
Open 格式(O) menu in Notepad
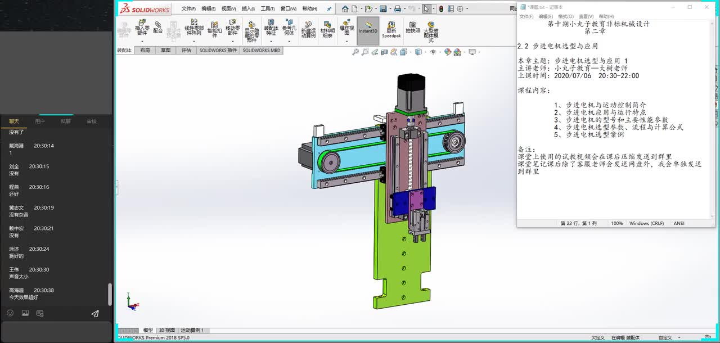click(566, 17)
